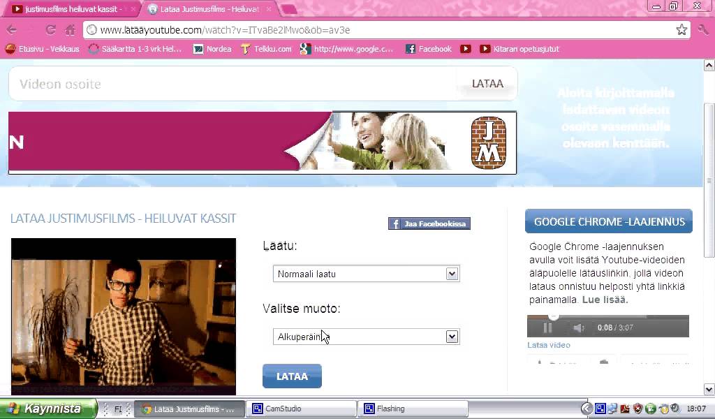Image resolution: width=715 pixels, height=419 pixels.
Task: Open the google.c... bookmark
Action: (x=347, y=49)
